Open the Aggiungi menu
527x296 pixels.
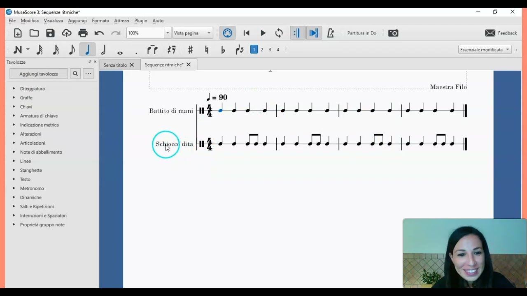(x=77, y=21)
